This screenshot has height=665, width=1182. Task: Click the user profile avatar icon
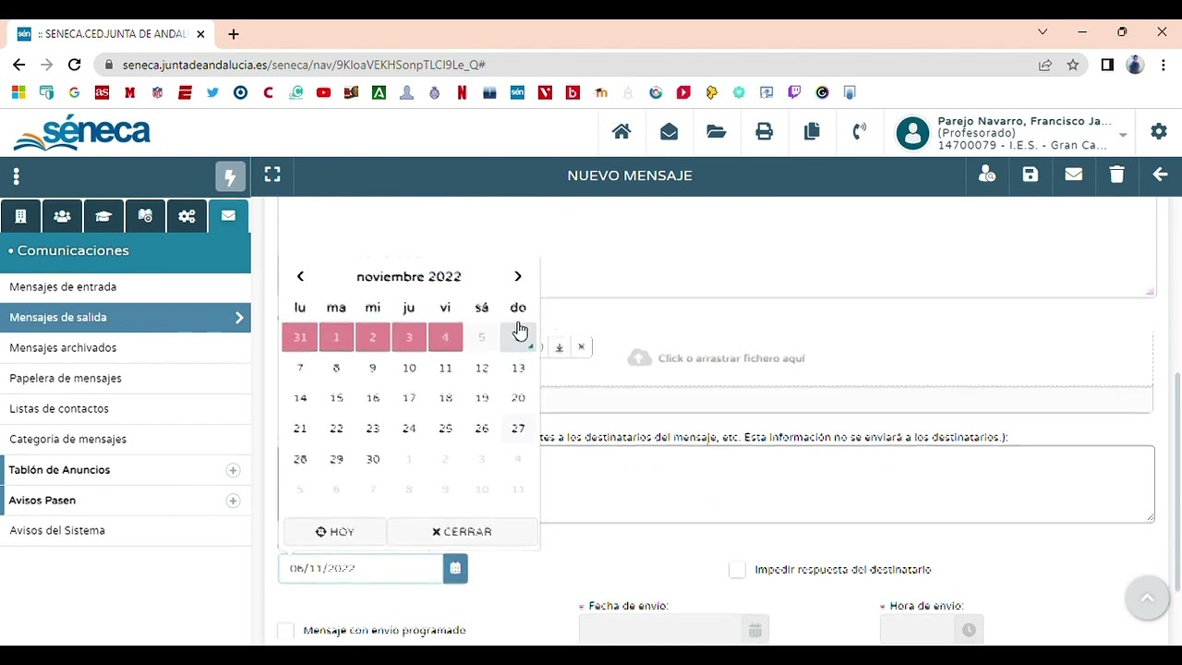pos(912,133)
